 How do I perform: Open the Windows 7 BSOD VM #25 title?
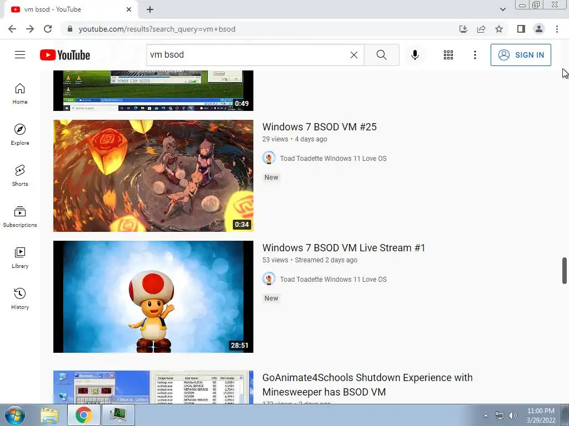tap(320, 127)
